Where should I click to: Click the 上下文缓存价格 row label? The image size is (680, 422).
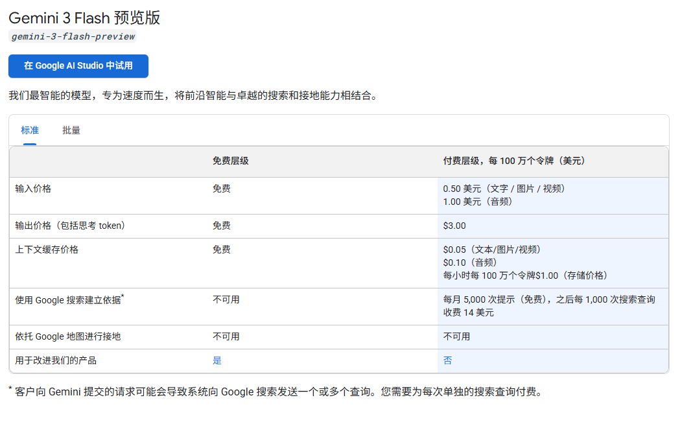coord(47,250)
